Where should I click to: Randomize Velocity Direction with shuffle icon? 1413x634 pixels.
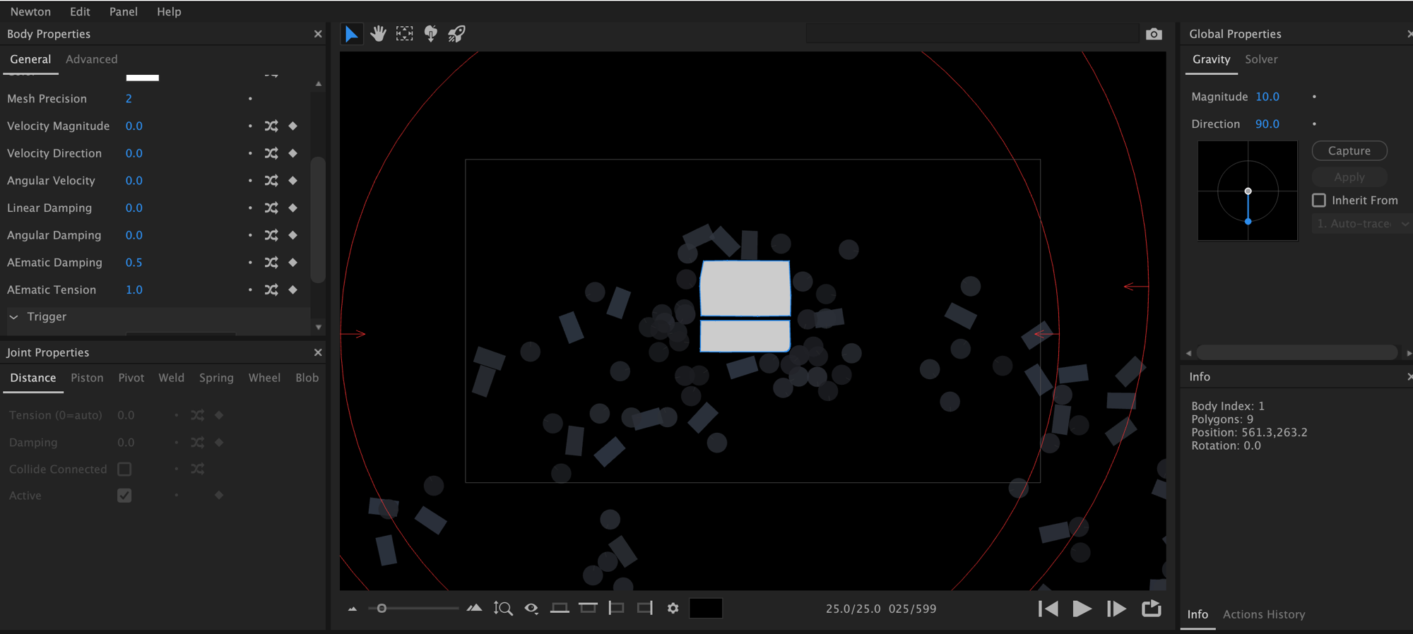point(271,153)
